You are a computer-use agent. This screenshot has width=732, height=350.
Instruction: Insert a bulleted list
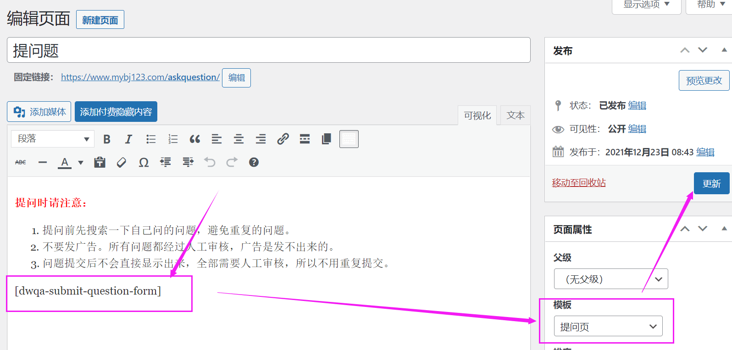pos(151,139)
